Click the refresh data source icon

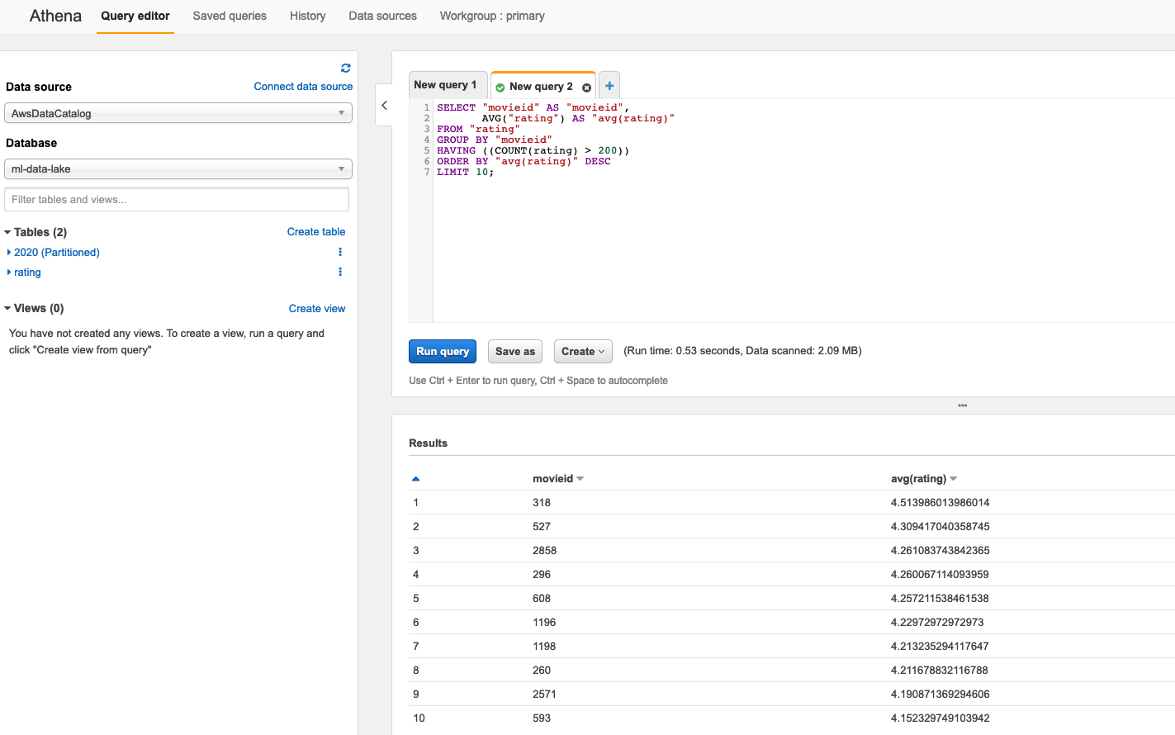(x=345, y=68)
